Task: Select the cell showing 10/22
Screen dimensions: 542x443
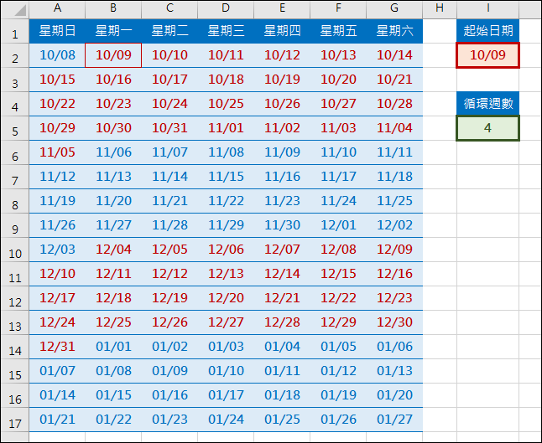Action: click(57, 104)
